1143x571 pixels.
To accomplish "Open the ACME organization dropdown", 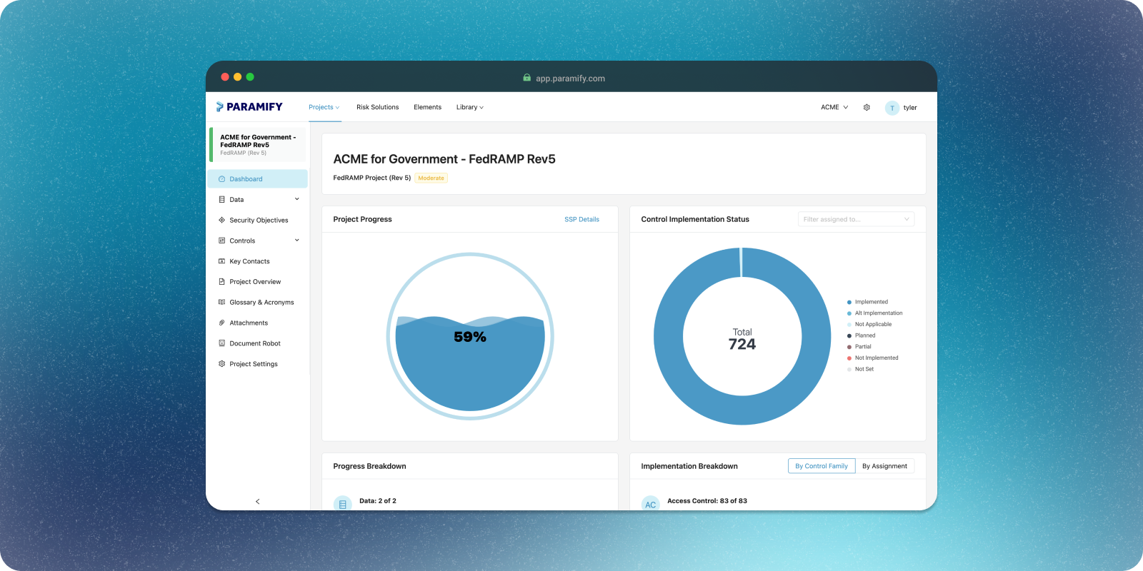I will pyautogui.click(x=834, y=108).
